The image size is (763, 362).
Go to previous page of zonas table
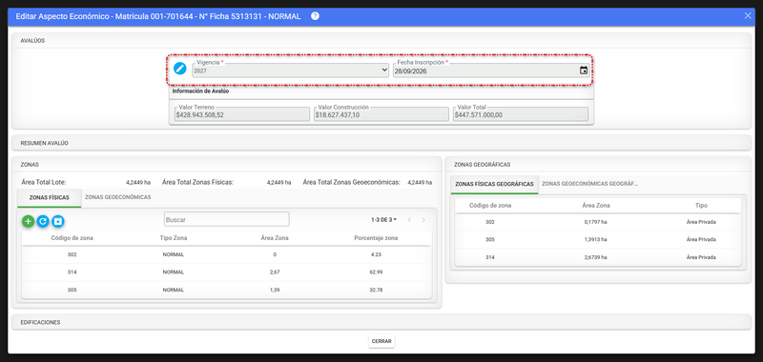[409, 220]
